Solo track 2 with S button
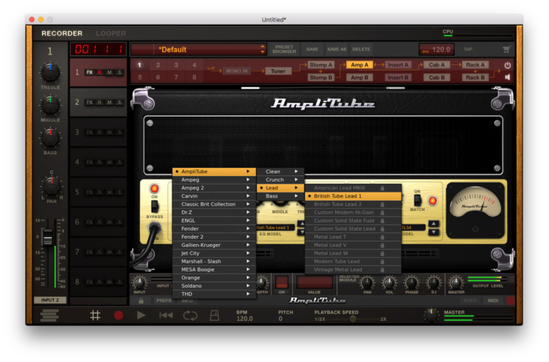549x362 pixels. pos(120,102)
